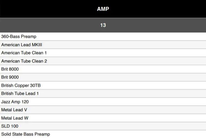The image size is (206, 138).
Task: Click the AMP header title
Action: 103,9
